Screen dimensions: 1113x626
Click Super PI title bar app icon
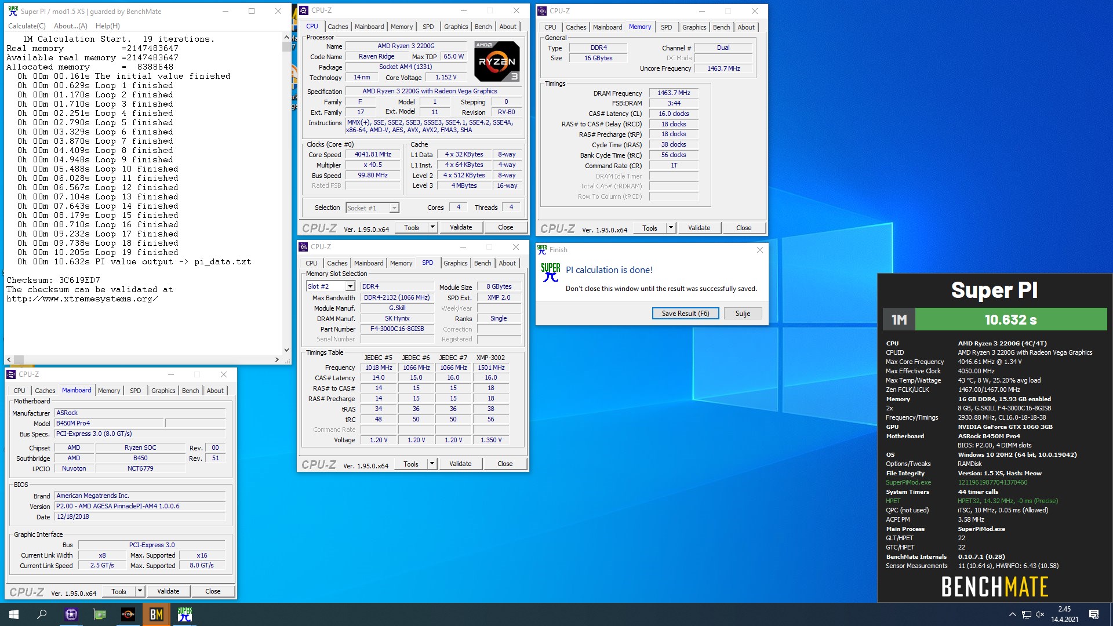(x=13, y=11)
